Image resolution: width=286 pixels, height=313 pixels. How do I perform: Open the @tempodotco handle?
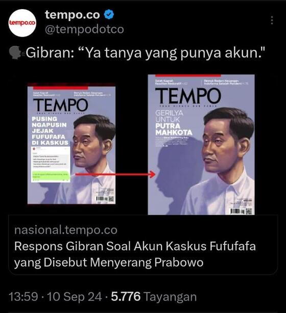pos(84,30)
